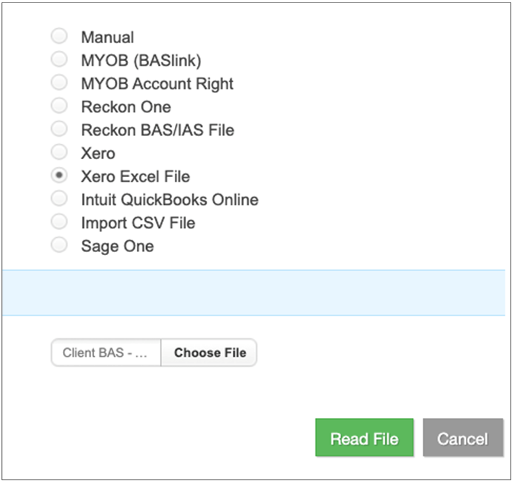512x481 pixels.
Task: Click the Choose File button
Action: (x=210, y=352)
